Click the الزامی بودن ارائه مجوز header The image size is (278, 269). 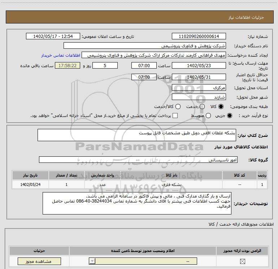(242, 251)
